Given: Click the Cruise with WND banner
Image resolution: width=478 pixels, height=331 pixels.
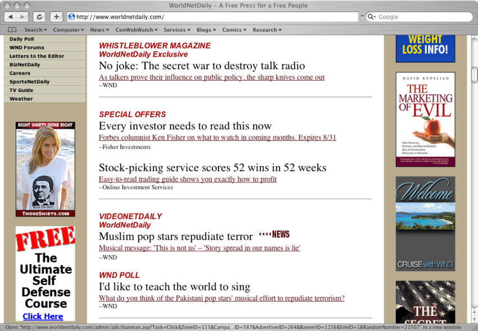Looking at the screenshot, I should tap(425, 224).
